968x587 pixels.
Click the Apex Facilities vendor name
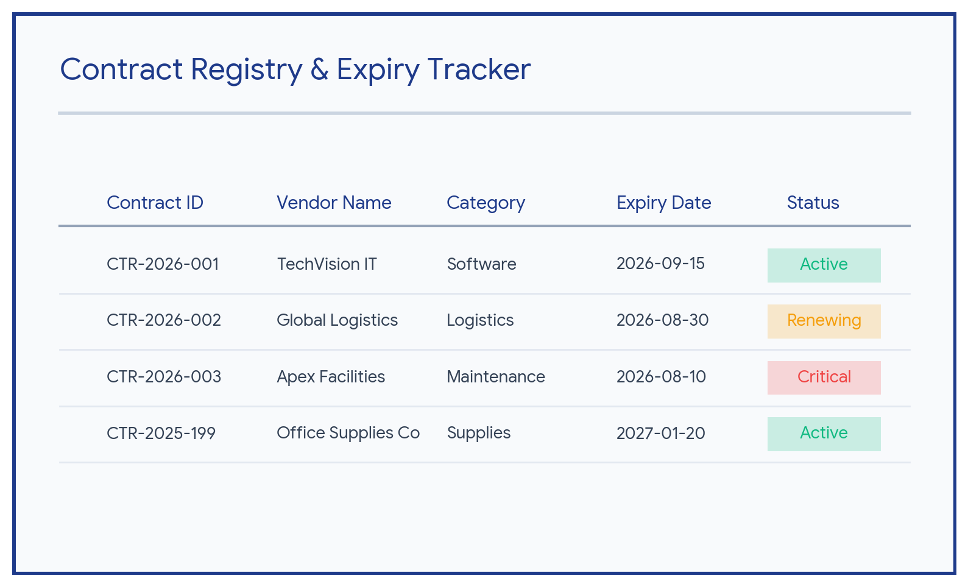[x=331, y=377]
